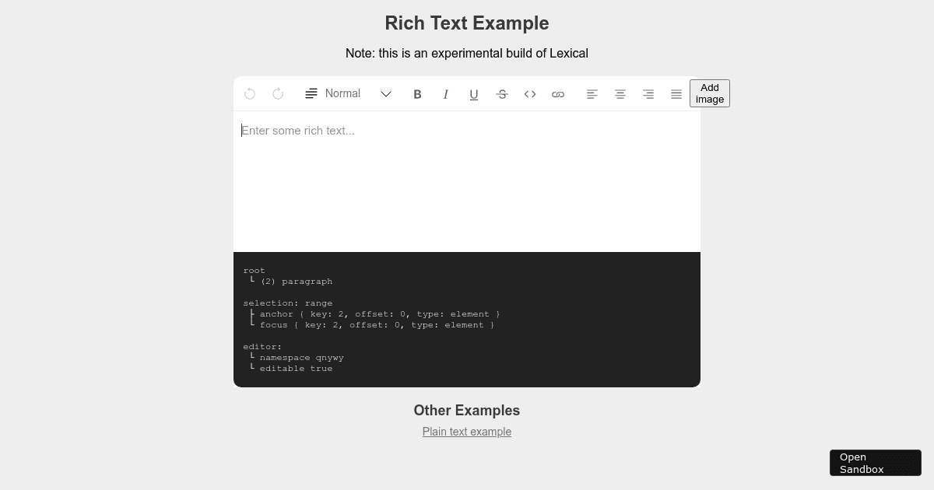This screenshot has width=934, height=490.
Task: Click the paragraph format icon before Normal
Action: tap(310, 93)
